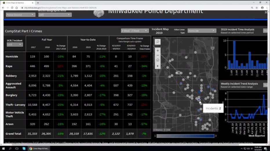Zoom out on the incident map
This screenshot has height=151, width=270.
pos(158,55)
